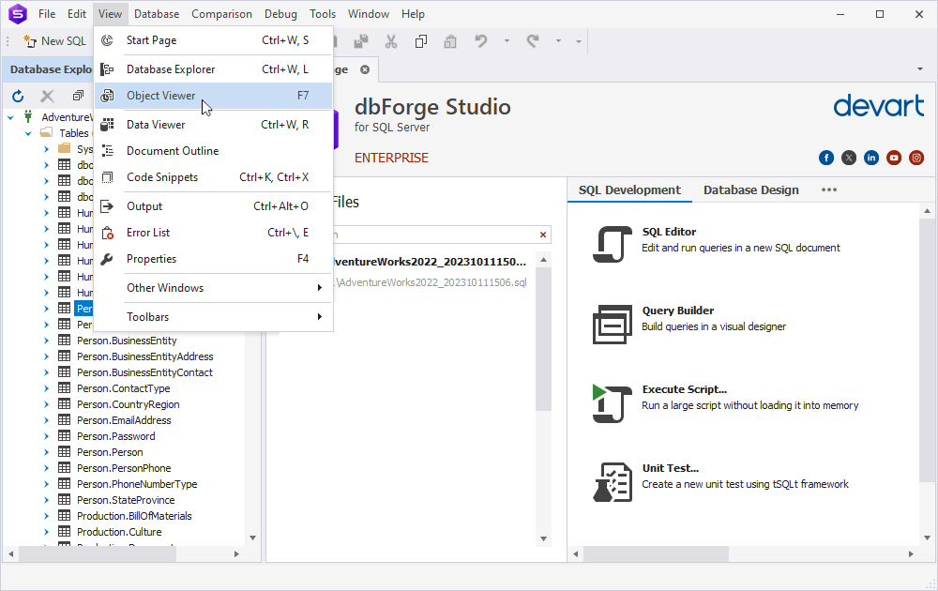Show more tabs via ellipsis
Viewport: 938px width, 591px height.
click(x=829, y=190)
